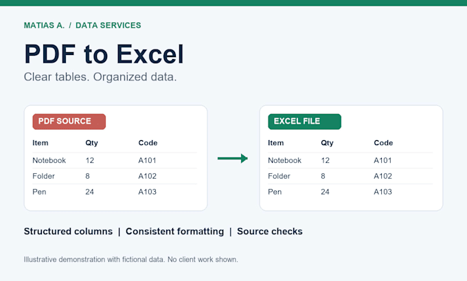Viewport: 467px width, 281px height.
Task: Click "Folder" in the EXCEL FILE table
Action: pyautogui.click(x=279, y=176)
